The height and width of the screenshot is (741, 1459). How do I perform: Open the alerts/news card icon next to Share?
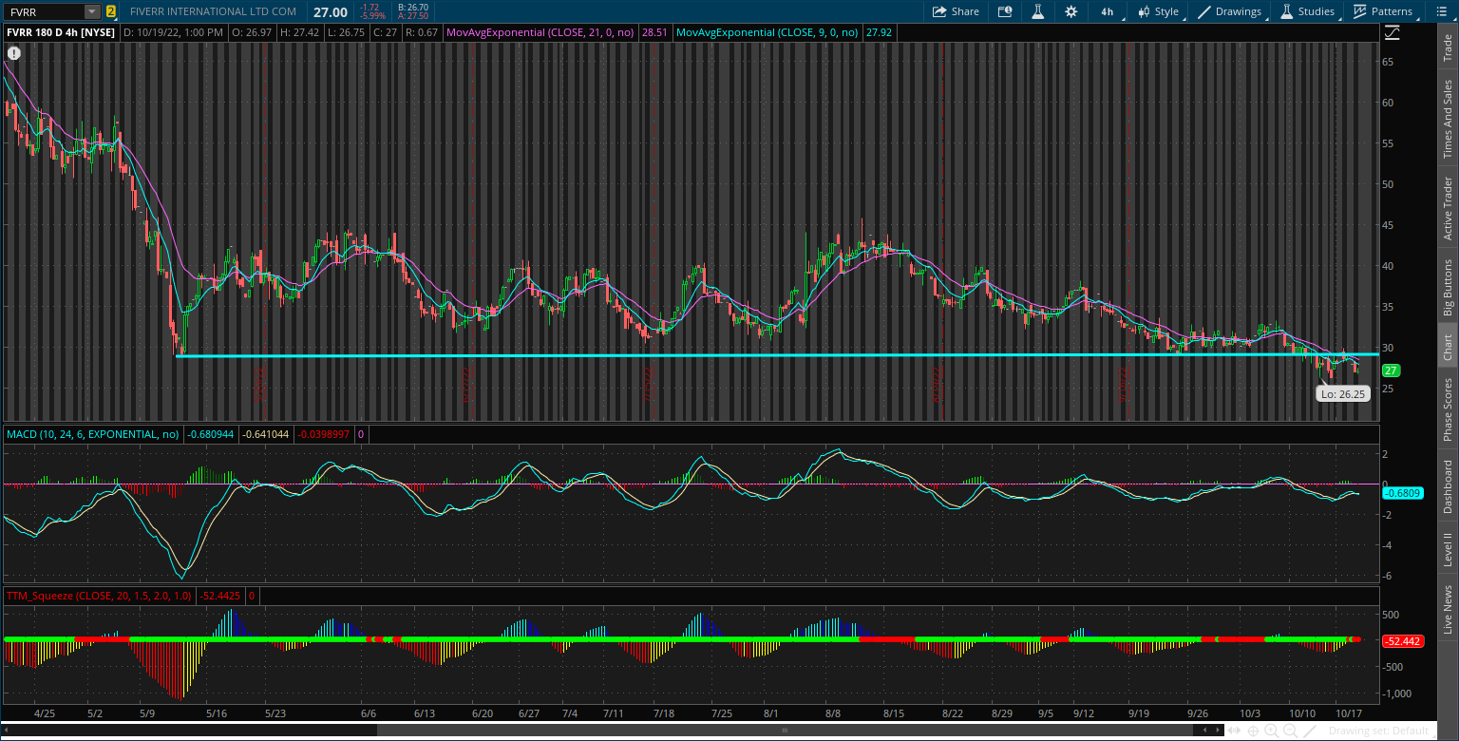click(x=1005, y=11)
